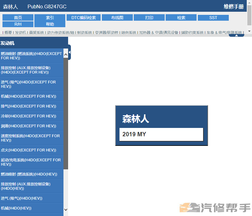This screenshot has width=252, height=216.
Task: Click top-right page scroll down arrow
Action: coord(249,31)
